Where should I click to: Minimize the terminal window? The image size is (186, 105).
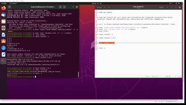pyautogui.click(x=69, y=7)
